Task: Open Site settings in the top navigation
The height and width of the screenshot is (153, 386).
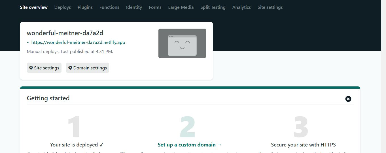Action: (x=270, y=7)
